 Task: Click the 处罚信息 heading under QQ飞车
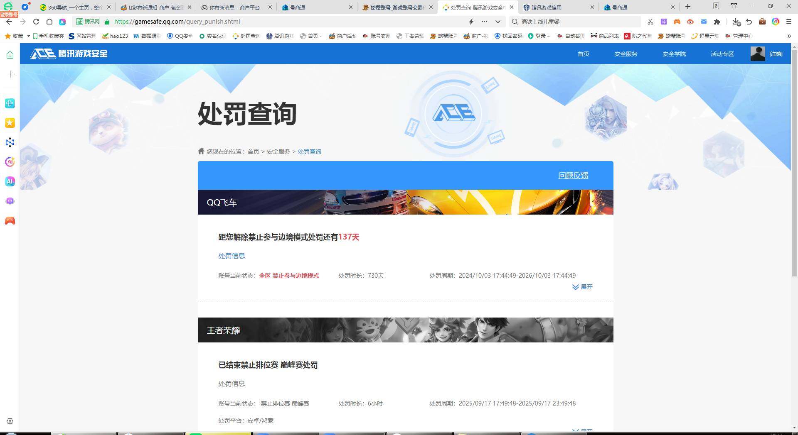coord(232,256)
